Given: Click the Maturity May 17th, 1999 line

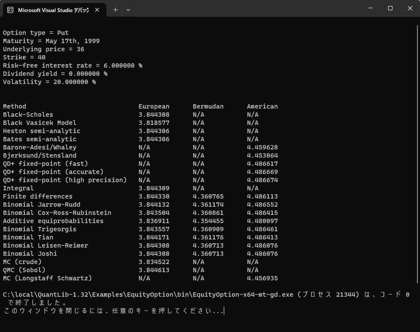Looking at the screenshot, I should [52, 41].
